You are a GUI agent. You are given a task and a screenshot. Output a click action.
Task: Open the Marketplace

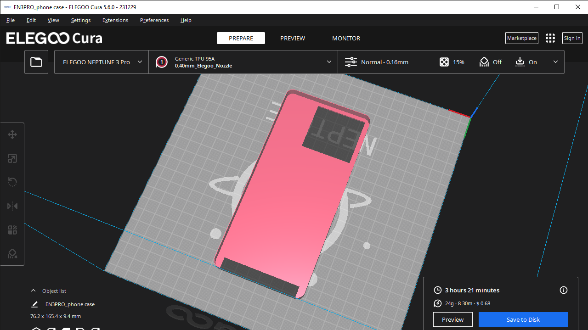point(522,38)
